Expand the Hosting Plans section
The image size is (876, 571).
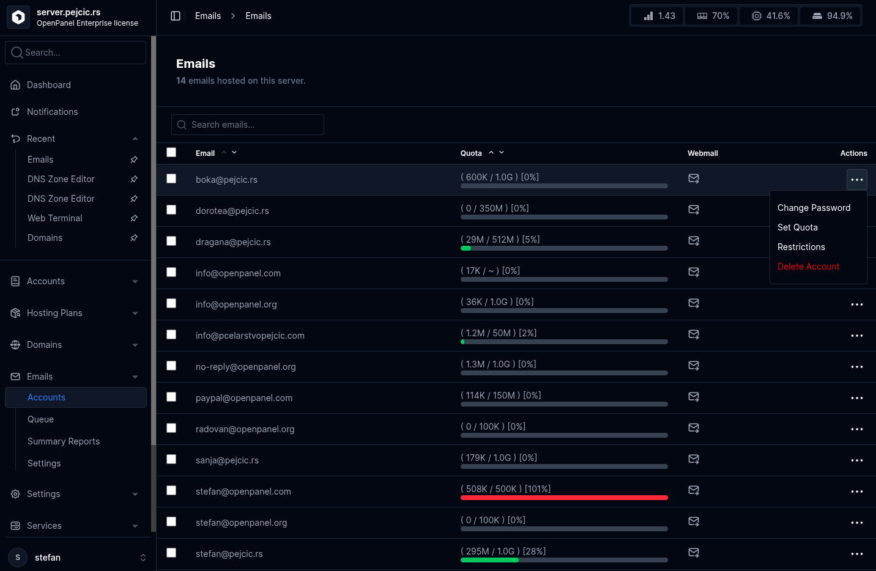[x=76, y=313]
